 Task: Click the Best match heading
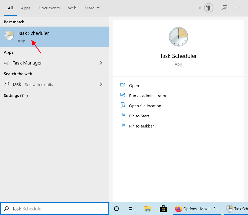14,22
